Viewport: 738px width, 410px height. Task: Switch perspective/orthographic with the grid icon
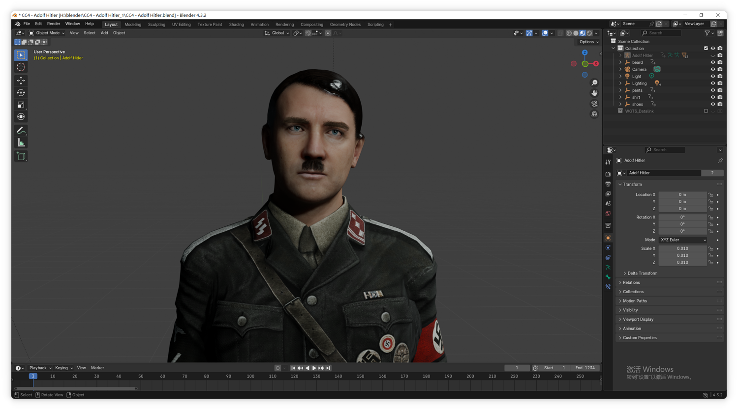[x=594, y=114]
